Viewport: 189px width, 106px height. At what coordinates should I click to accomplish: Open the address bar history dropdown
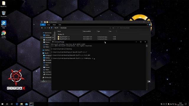click(110, 28)
